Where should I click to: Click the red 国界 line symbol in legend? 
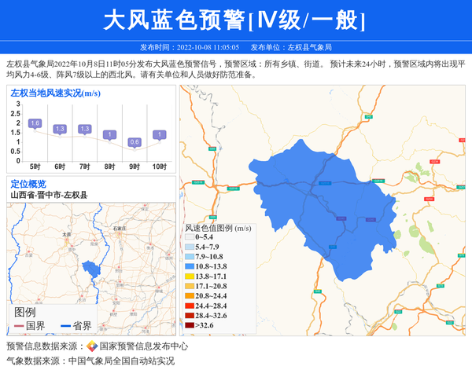[19, 326]
